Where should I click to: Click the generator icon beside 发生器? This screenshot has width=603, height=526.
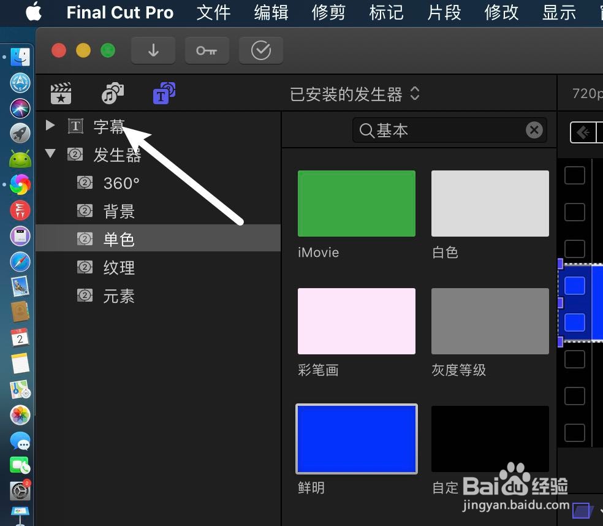(x=75, y=154)
